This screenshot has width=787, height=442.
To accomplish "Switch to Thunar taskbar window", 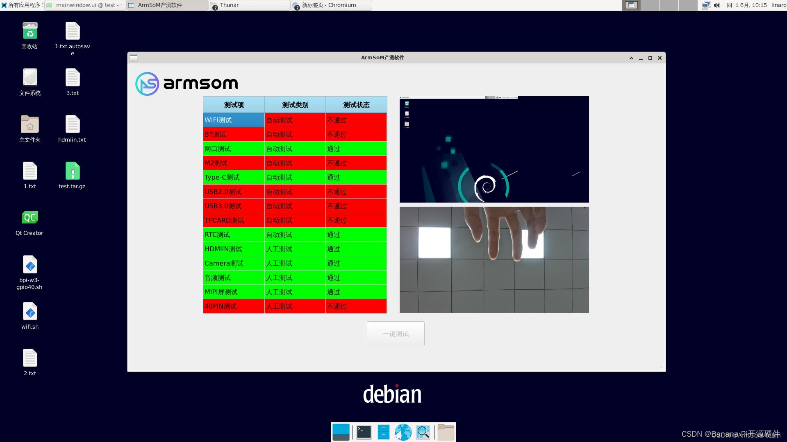I will point(249,5).
